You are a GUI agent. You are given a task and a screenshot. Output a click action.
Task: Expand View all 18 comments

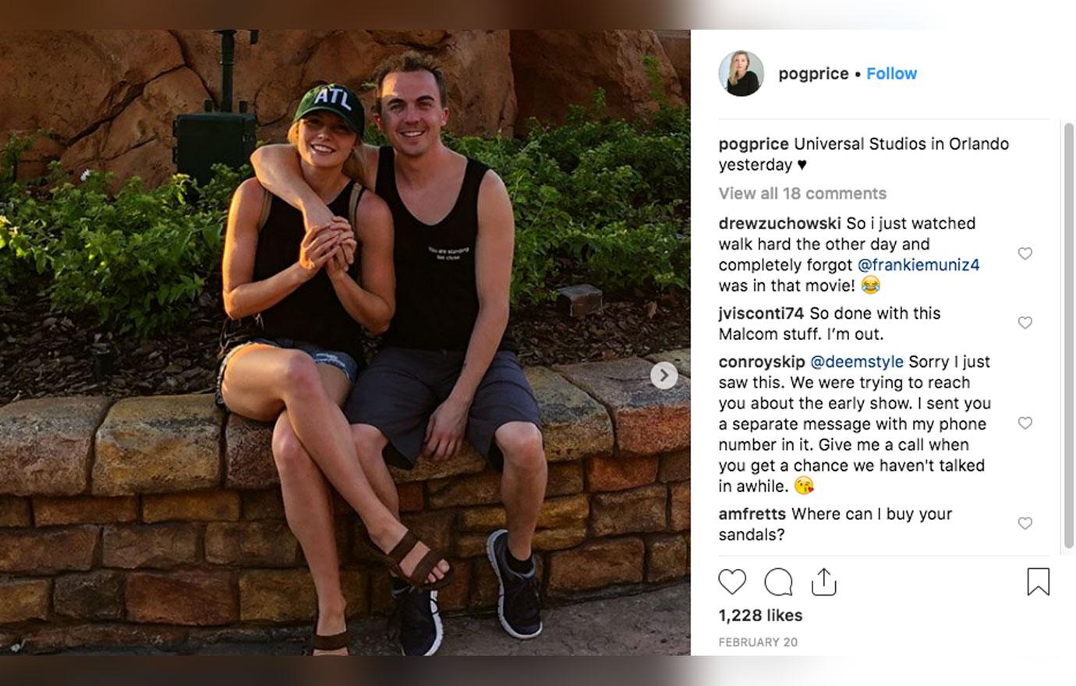[802, 193]
